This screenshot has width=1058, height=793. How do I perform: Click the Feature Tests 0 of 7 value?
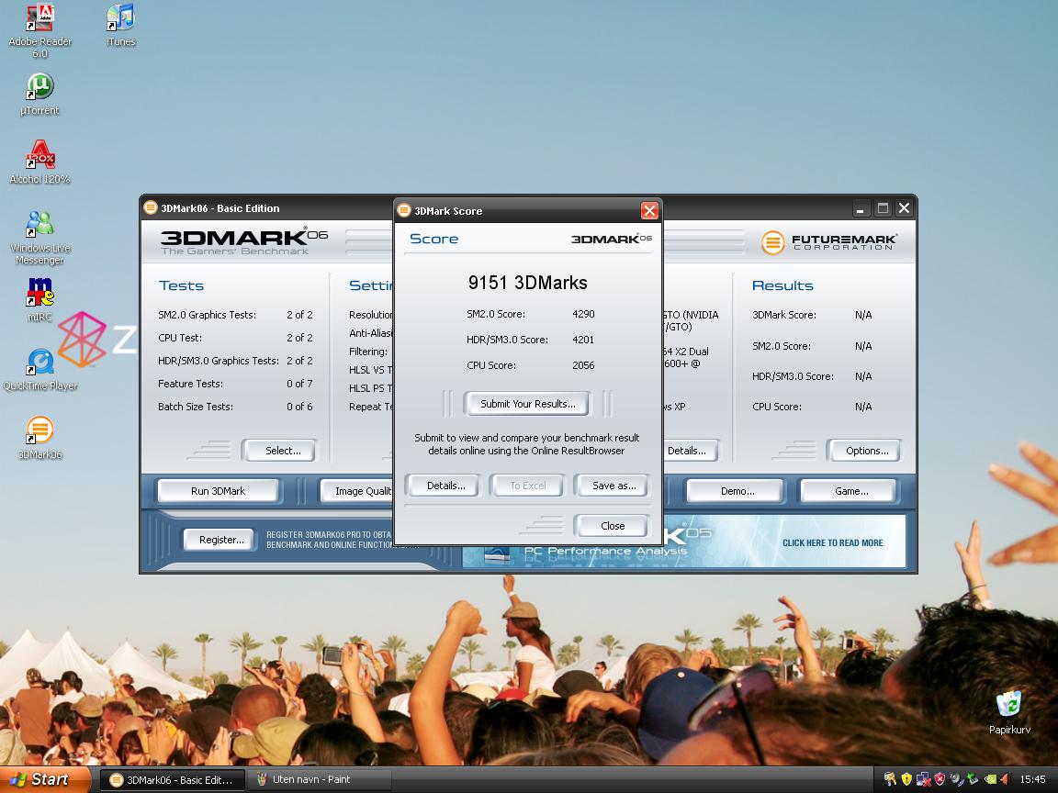pos(299,384)
